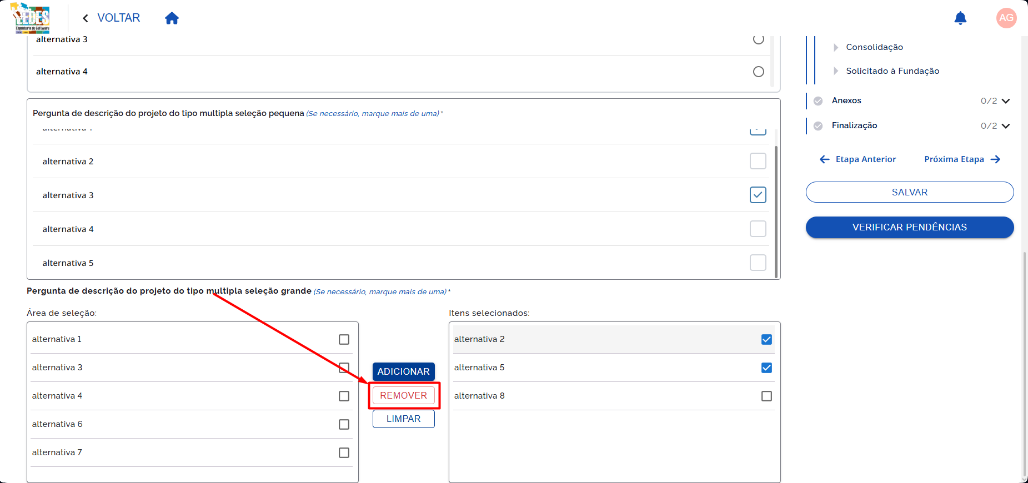
Task: Check alternativa 4 in the pequena list
Action: coord(758,229)
